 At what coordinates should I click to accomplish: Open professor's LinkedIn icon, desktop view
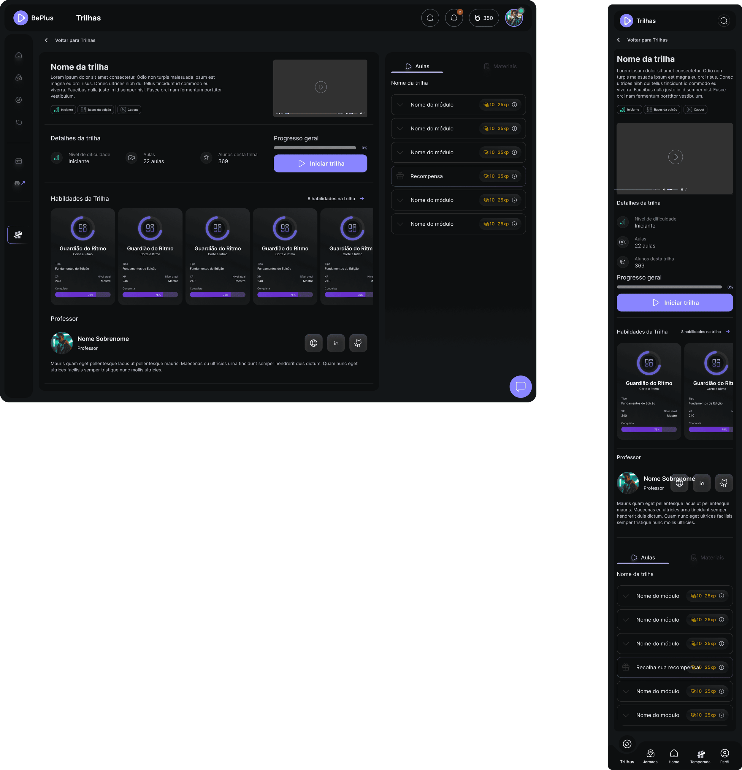pyautogui.click(x=336, y=343)
